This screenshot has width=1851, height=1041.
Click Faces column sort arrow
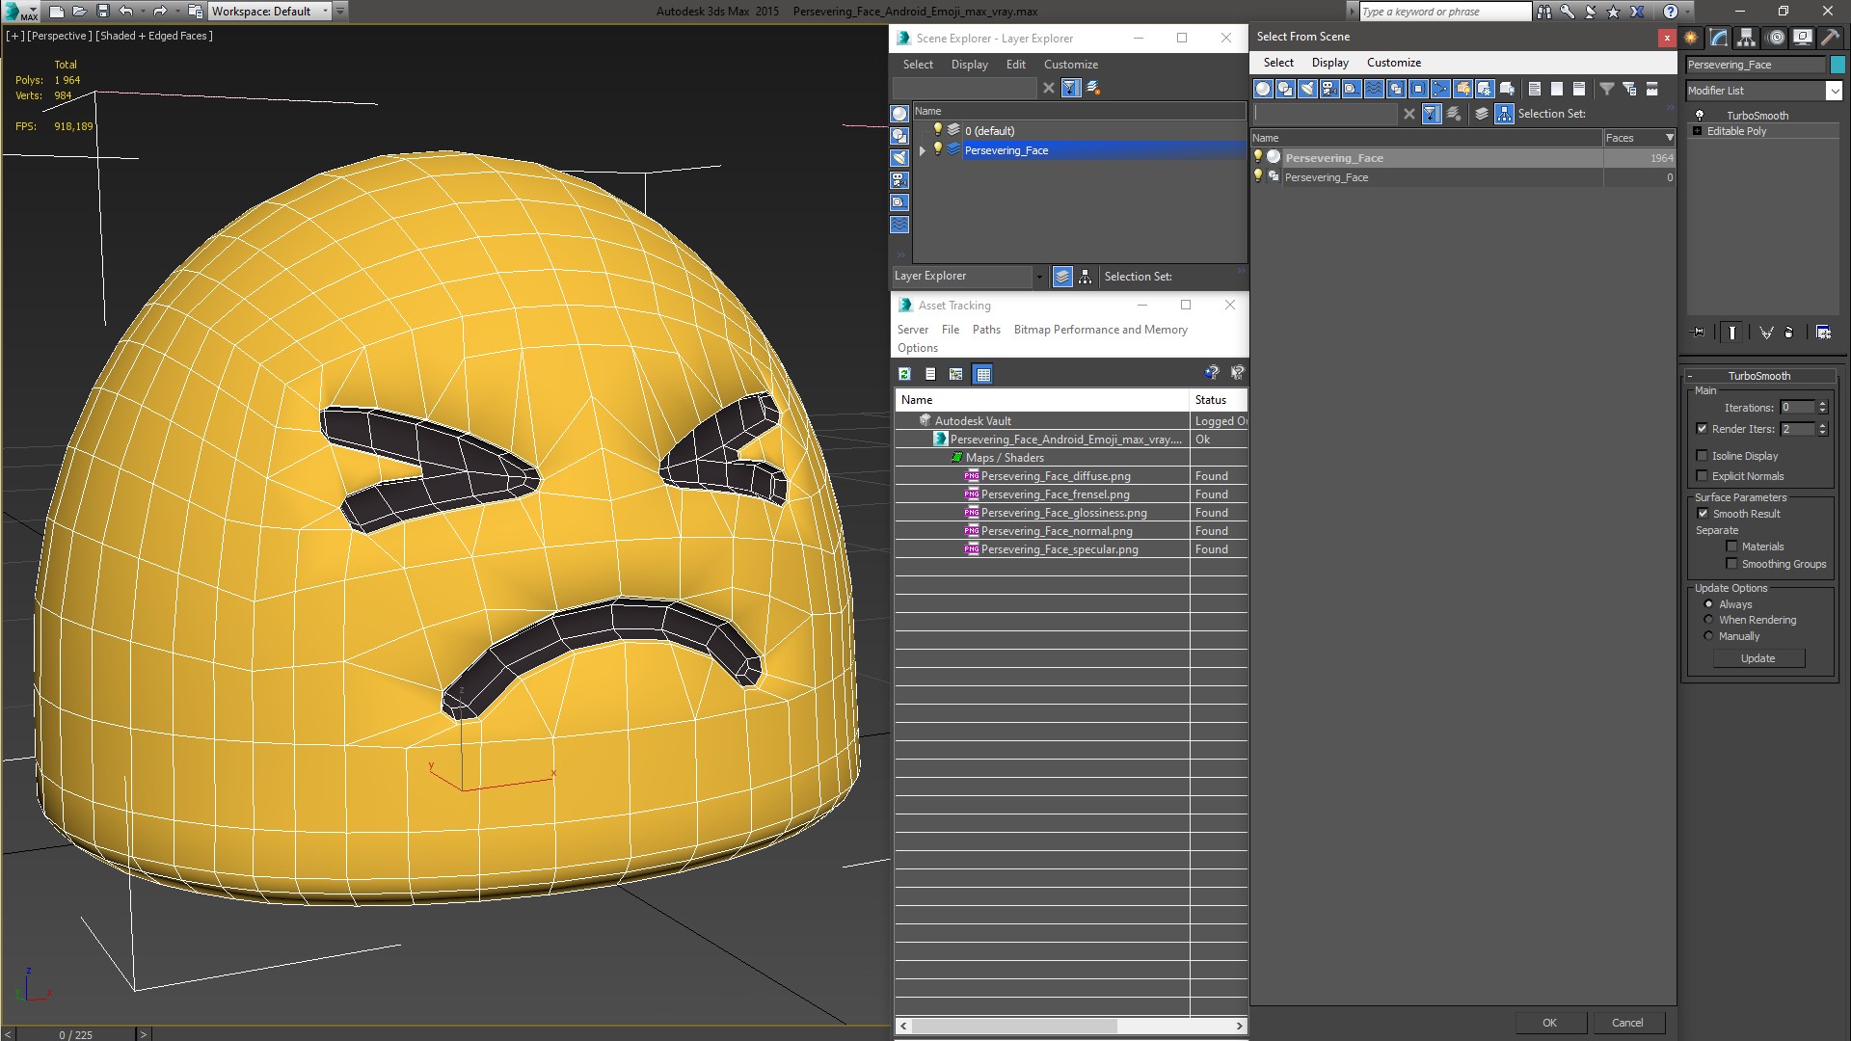[1670, 138]
